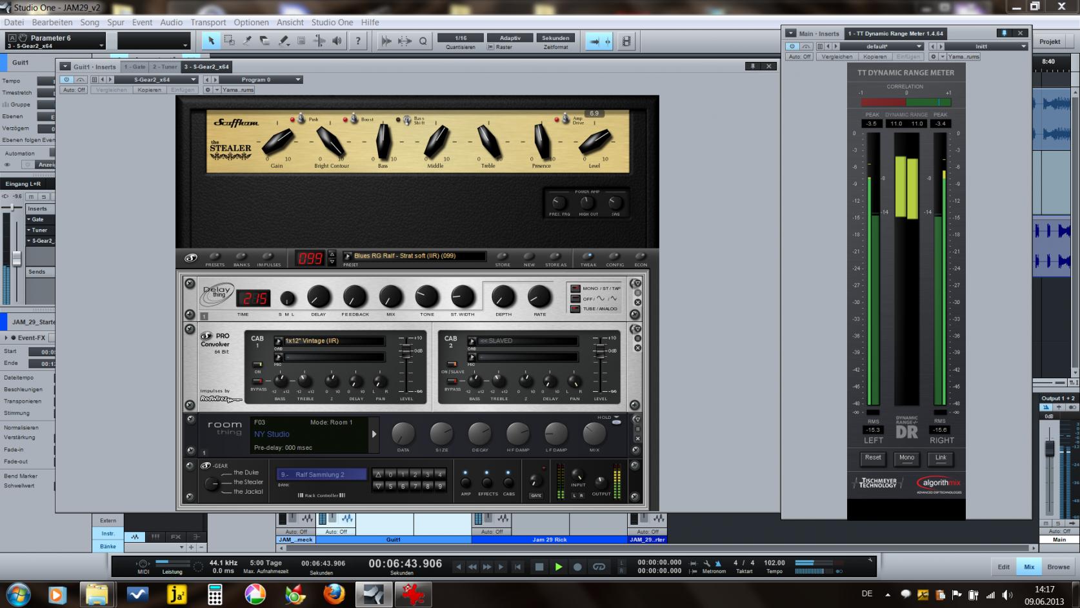This screenshot has height=608, width=1080.
Task: Open the Optionen menu
Action: [251, 22]
